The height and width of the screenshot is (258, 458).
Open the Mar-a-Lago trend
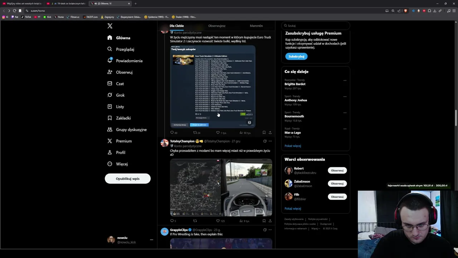click(293, 133)
